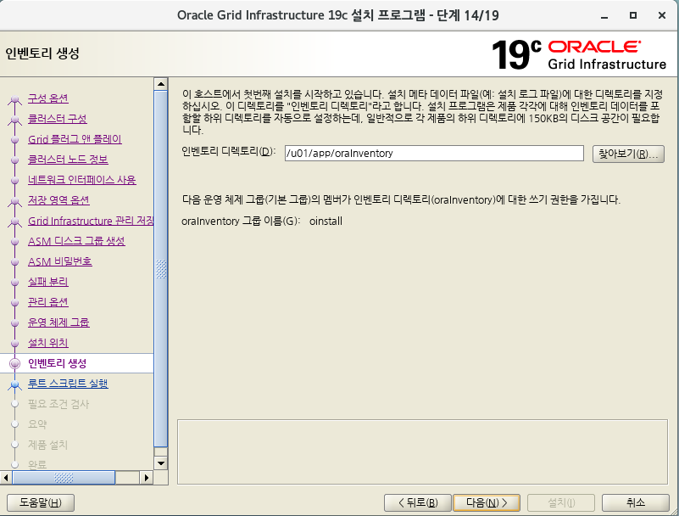
Task: Go to the 구성 옵션 step
Action: pyautogui.click(x=48, y=98)
